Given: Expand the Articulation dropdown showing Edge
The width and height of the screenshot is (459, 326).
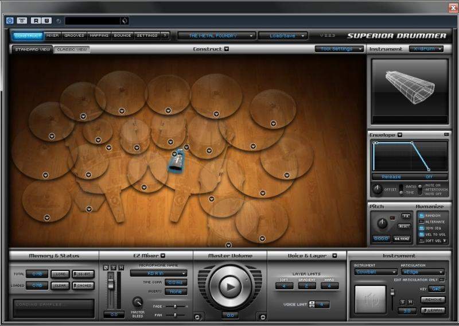Looking at the screenshot, I should pyautogui.click(x=423, y=272).
